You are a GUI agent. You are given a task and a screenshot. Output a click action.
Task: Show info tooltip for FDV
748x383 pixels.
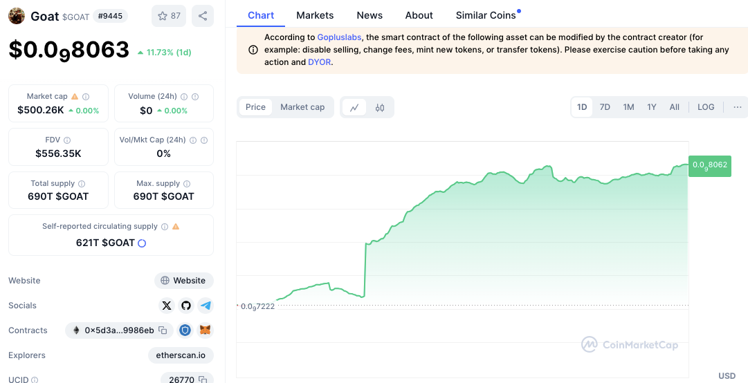point(67,140)
